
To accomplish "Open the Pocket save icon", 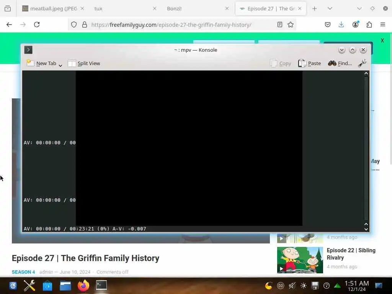I will click(x=328, y=24).
